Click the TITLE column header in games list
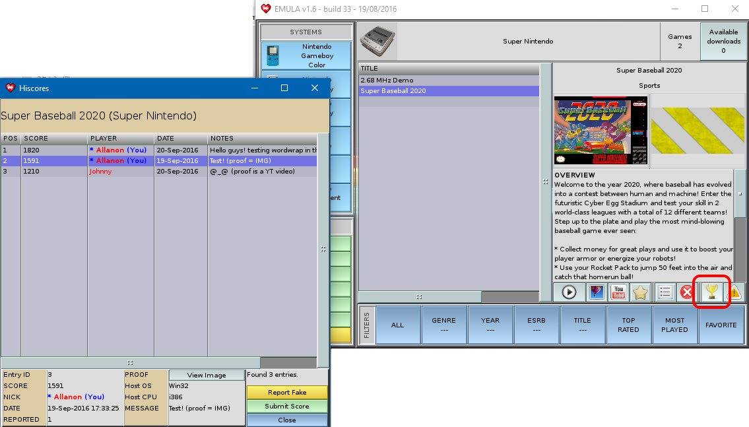The image size is (749, 427). coord(449,68)
